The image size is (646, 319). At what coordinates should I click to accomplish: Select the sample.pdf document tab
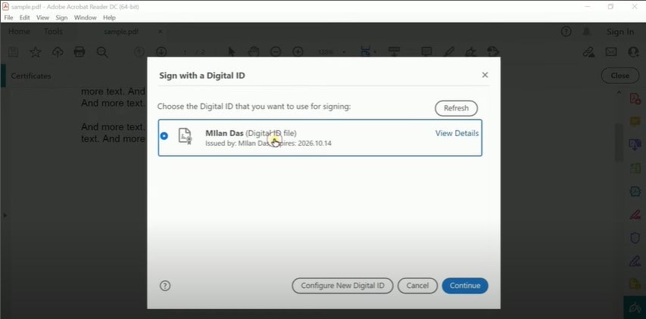[120, 32]
